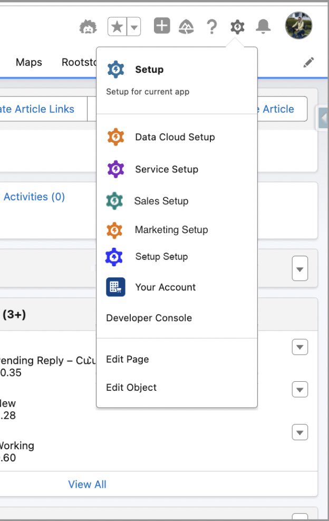Open row actions dropdown for the 0.28 row
Viewport: 329px width, 521px height.
point(300,389)
